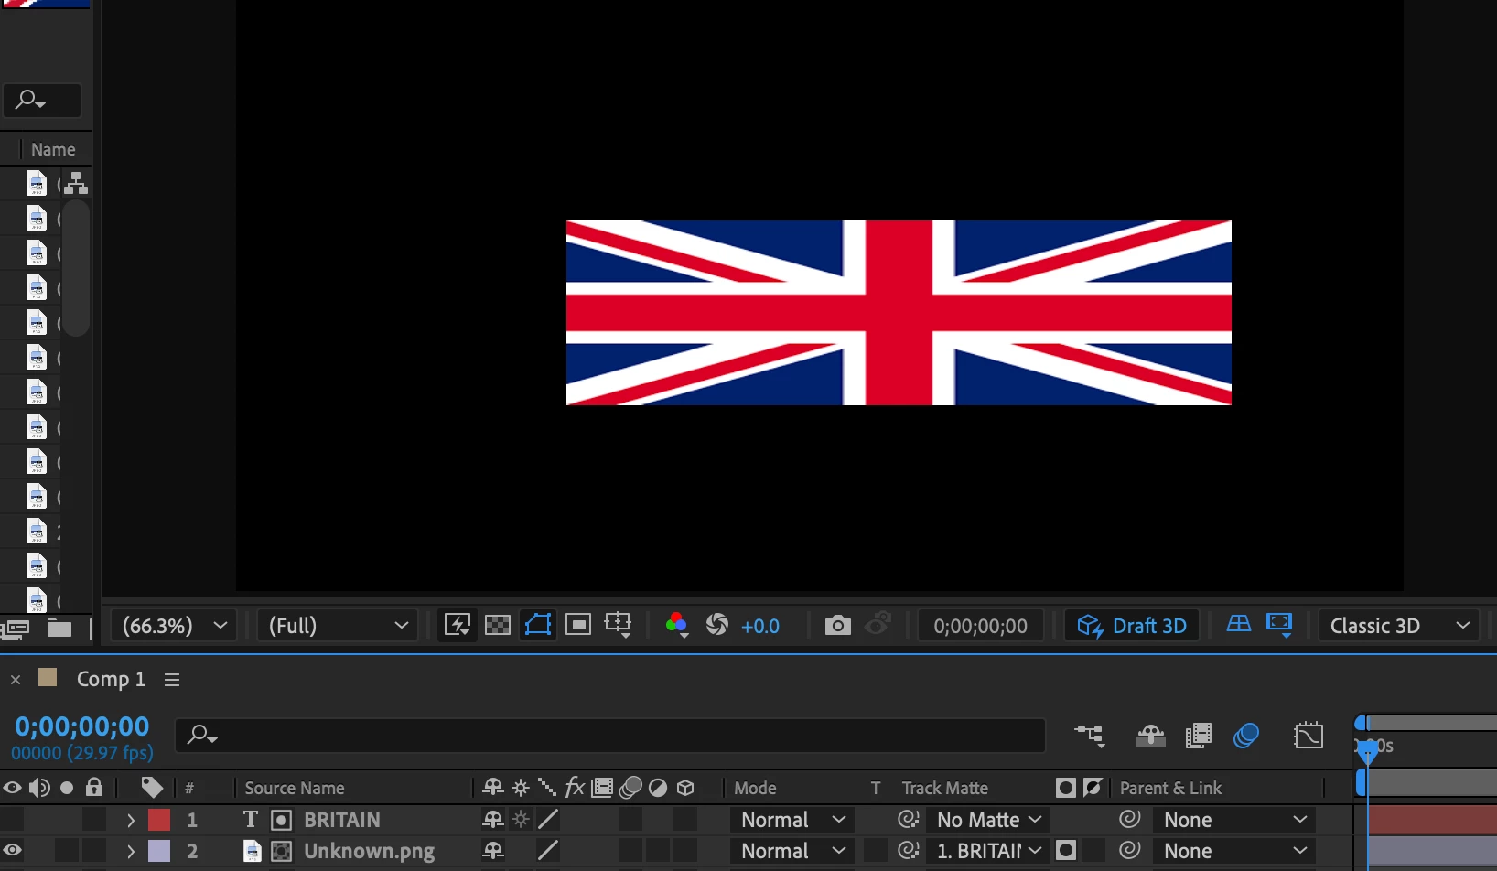Open flowchart view icon in Project panel

coord(76,183)
